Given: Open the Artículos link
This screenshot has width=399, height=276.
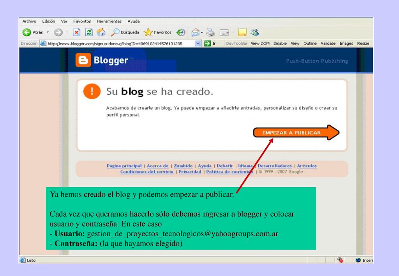Looking at the screenshot, I should pyautogui.click(x=307, y=166).
